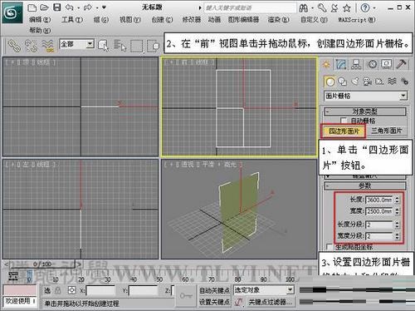Open the Motion panel wheel icon

(372, 64)
